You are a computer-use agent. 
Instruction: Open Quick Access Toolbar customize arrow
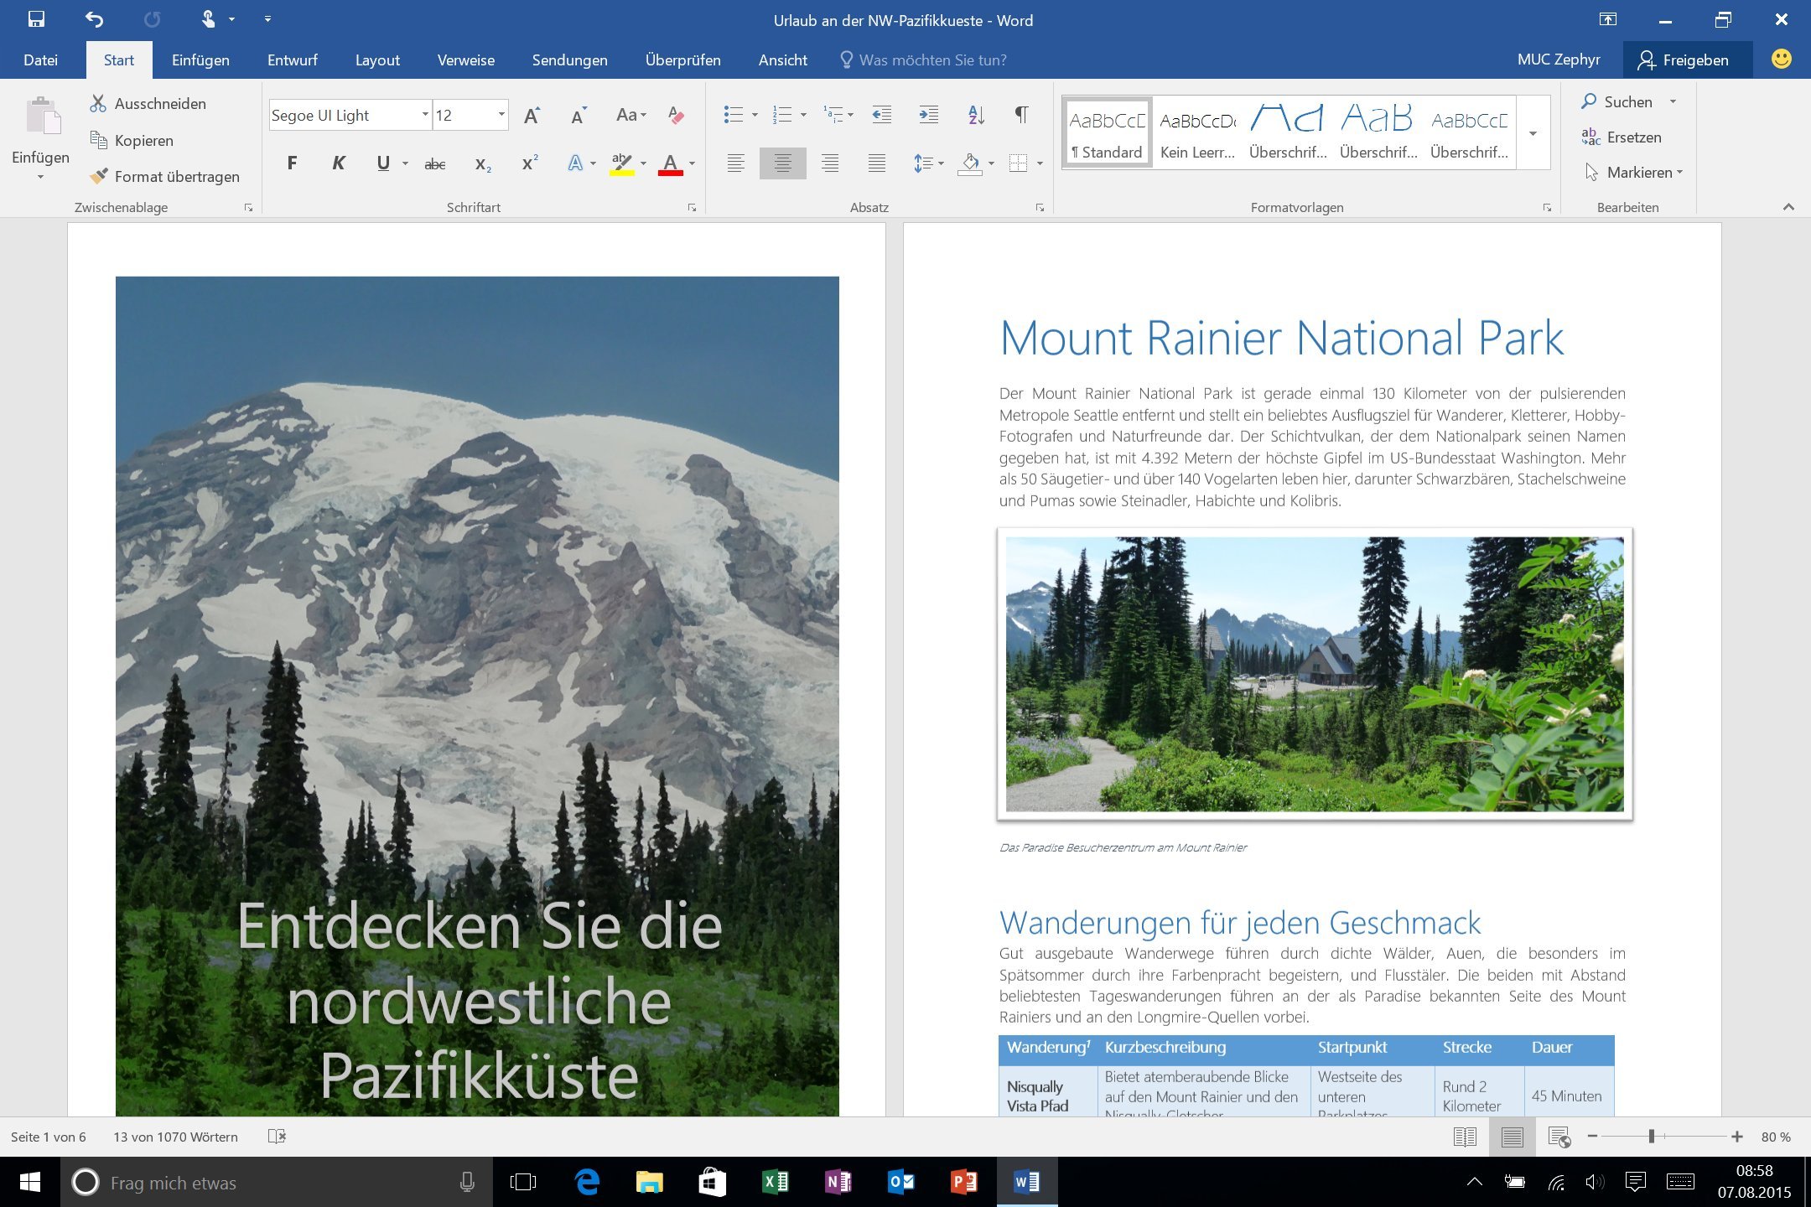(x=267, y=19)
